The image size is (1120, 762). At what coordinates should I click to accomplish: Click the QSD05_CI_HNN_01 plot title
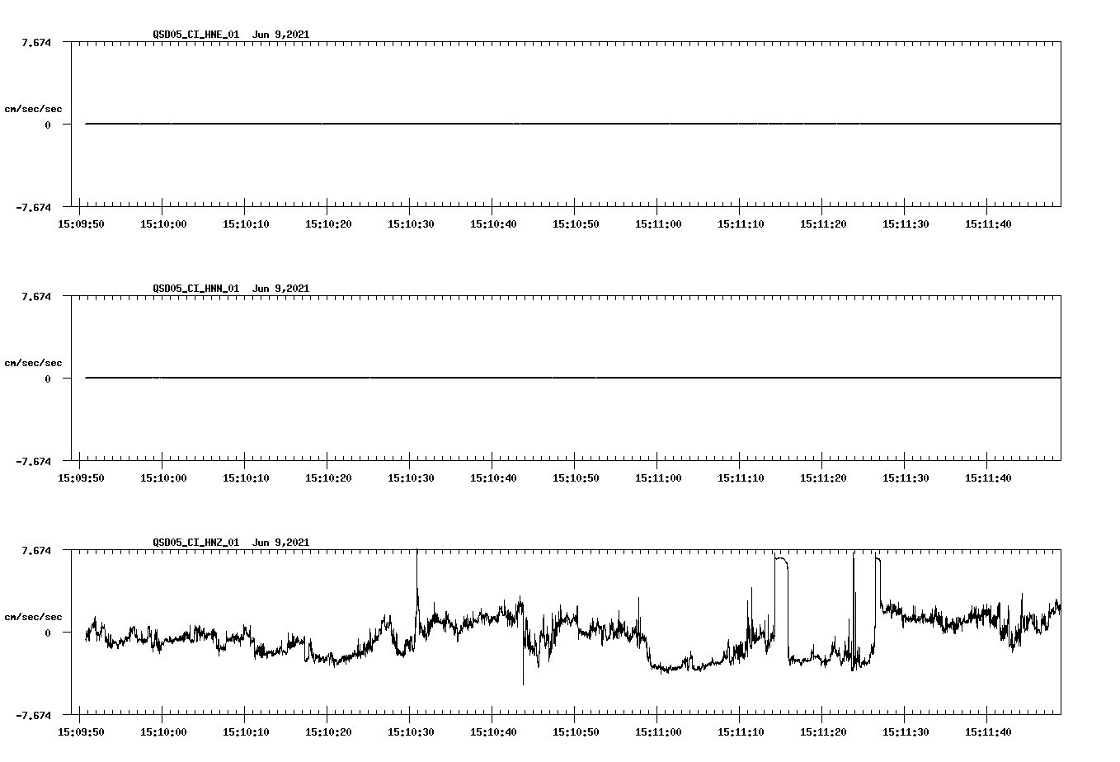point(196,289)
